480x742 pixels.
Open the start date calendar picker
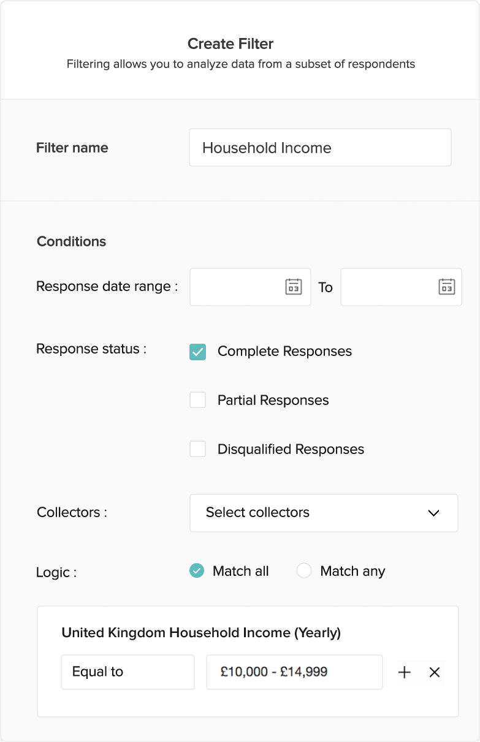(294, 287)
